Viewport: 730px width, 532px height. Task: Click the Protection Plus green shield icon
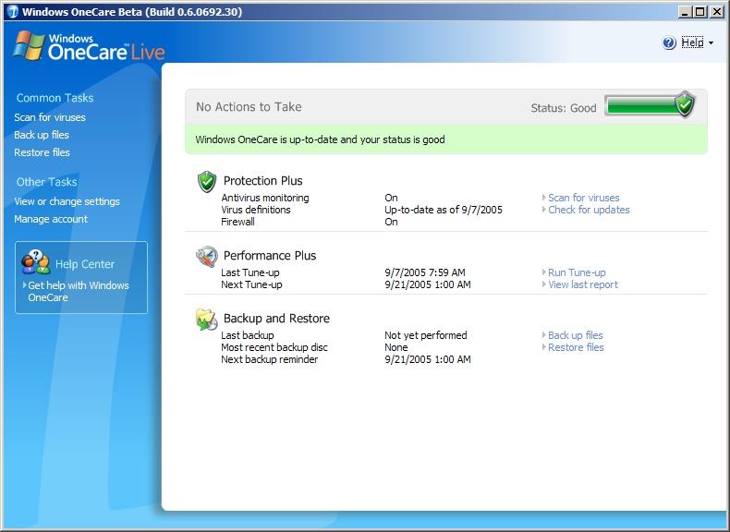pos(207,182)
